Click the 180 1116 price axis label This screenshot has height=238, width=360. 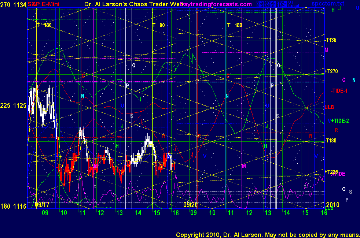tap(13, 207)
